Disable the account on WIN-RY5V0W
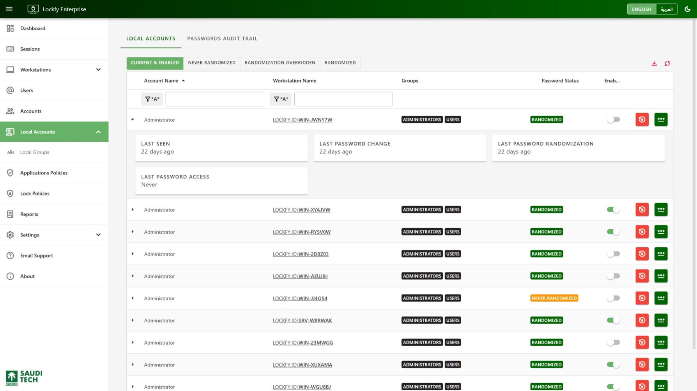The width and height of the screenshot is (697, 391). (613, 232)
